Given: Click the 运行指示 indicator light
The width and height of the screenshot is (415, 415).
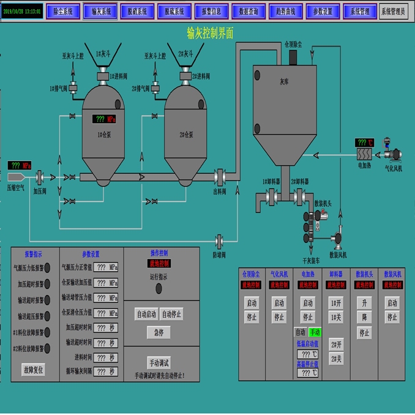Looking at the screenshot, I should tap(159, 288).
